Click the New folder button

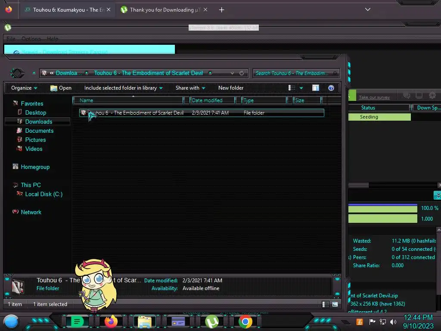(x=231, y=88)
